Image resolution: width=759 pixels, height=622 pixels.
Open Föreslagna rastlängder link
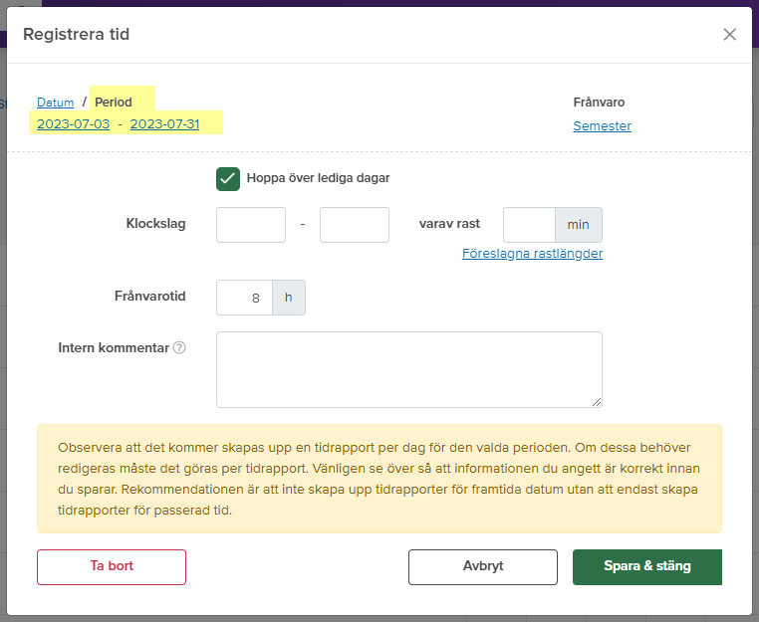(533, 254)
